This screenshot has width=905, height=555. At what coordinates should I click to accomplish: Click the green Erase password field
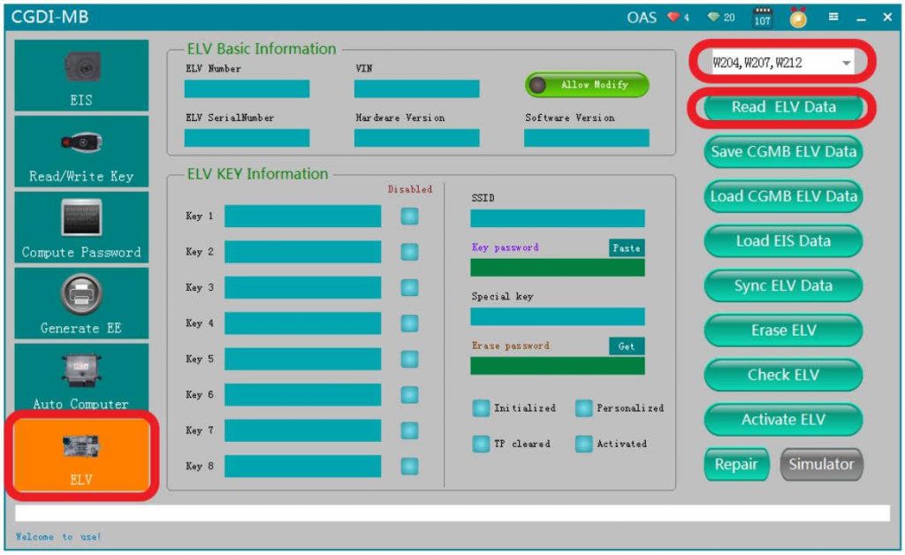[x=558, y=366]
